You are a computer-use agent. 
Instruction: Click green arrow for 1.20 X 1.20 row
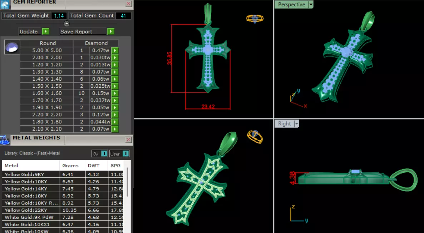tap(115, 65)
